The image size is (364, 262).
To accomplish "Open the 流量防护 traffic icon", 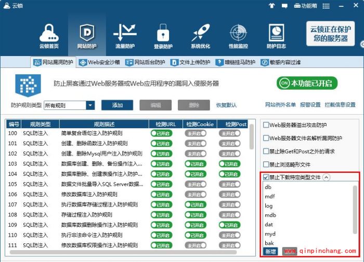I will point(125,36).
